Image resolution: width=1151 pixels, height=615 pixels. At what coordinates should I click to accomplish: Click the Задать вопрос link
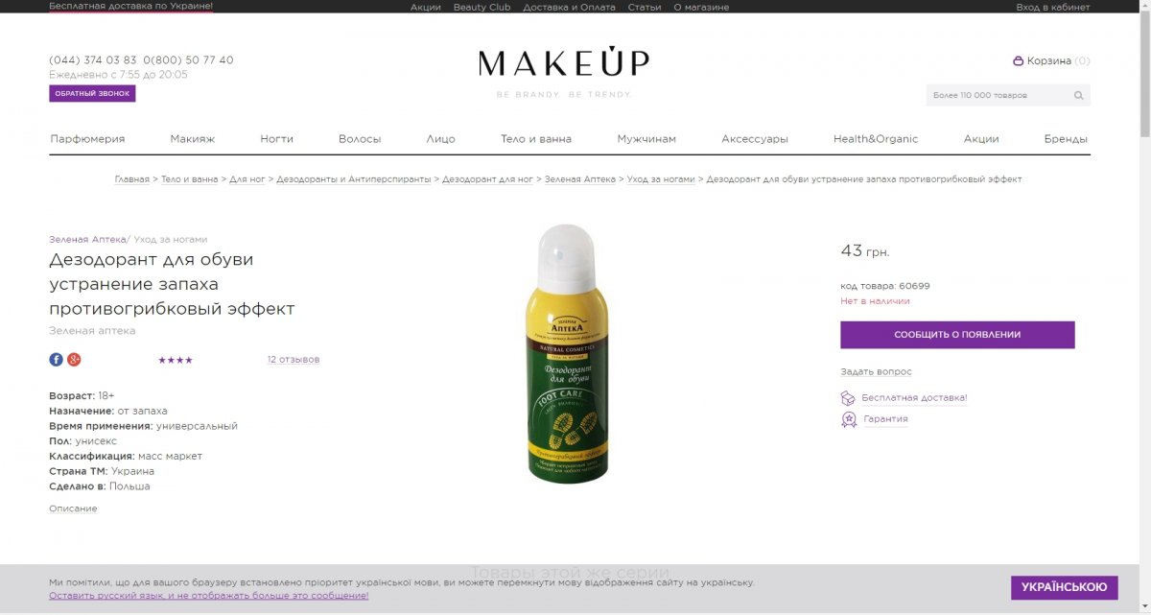876,371
